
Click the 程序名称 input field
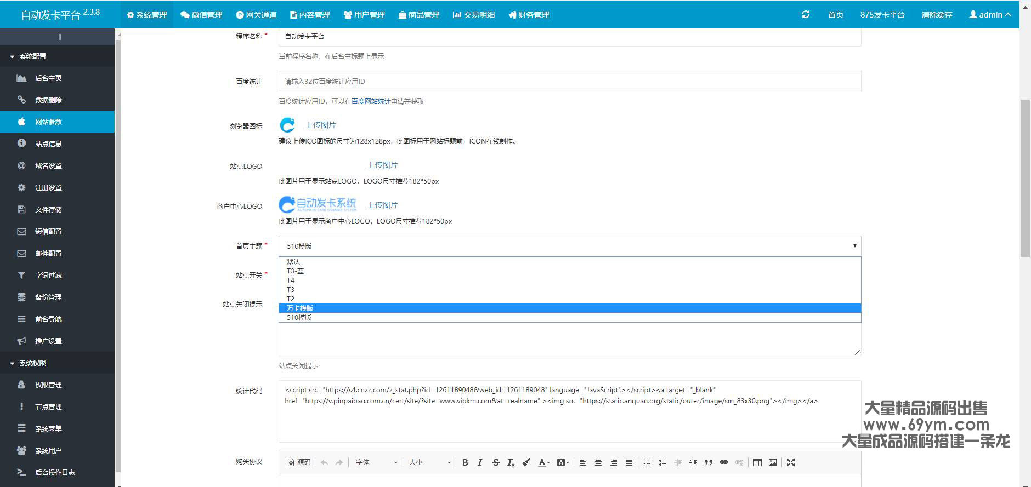click(570, 37)
